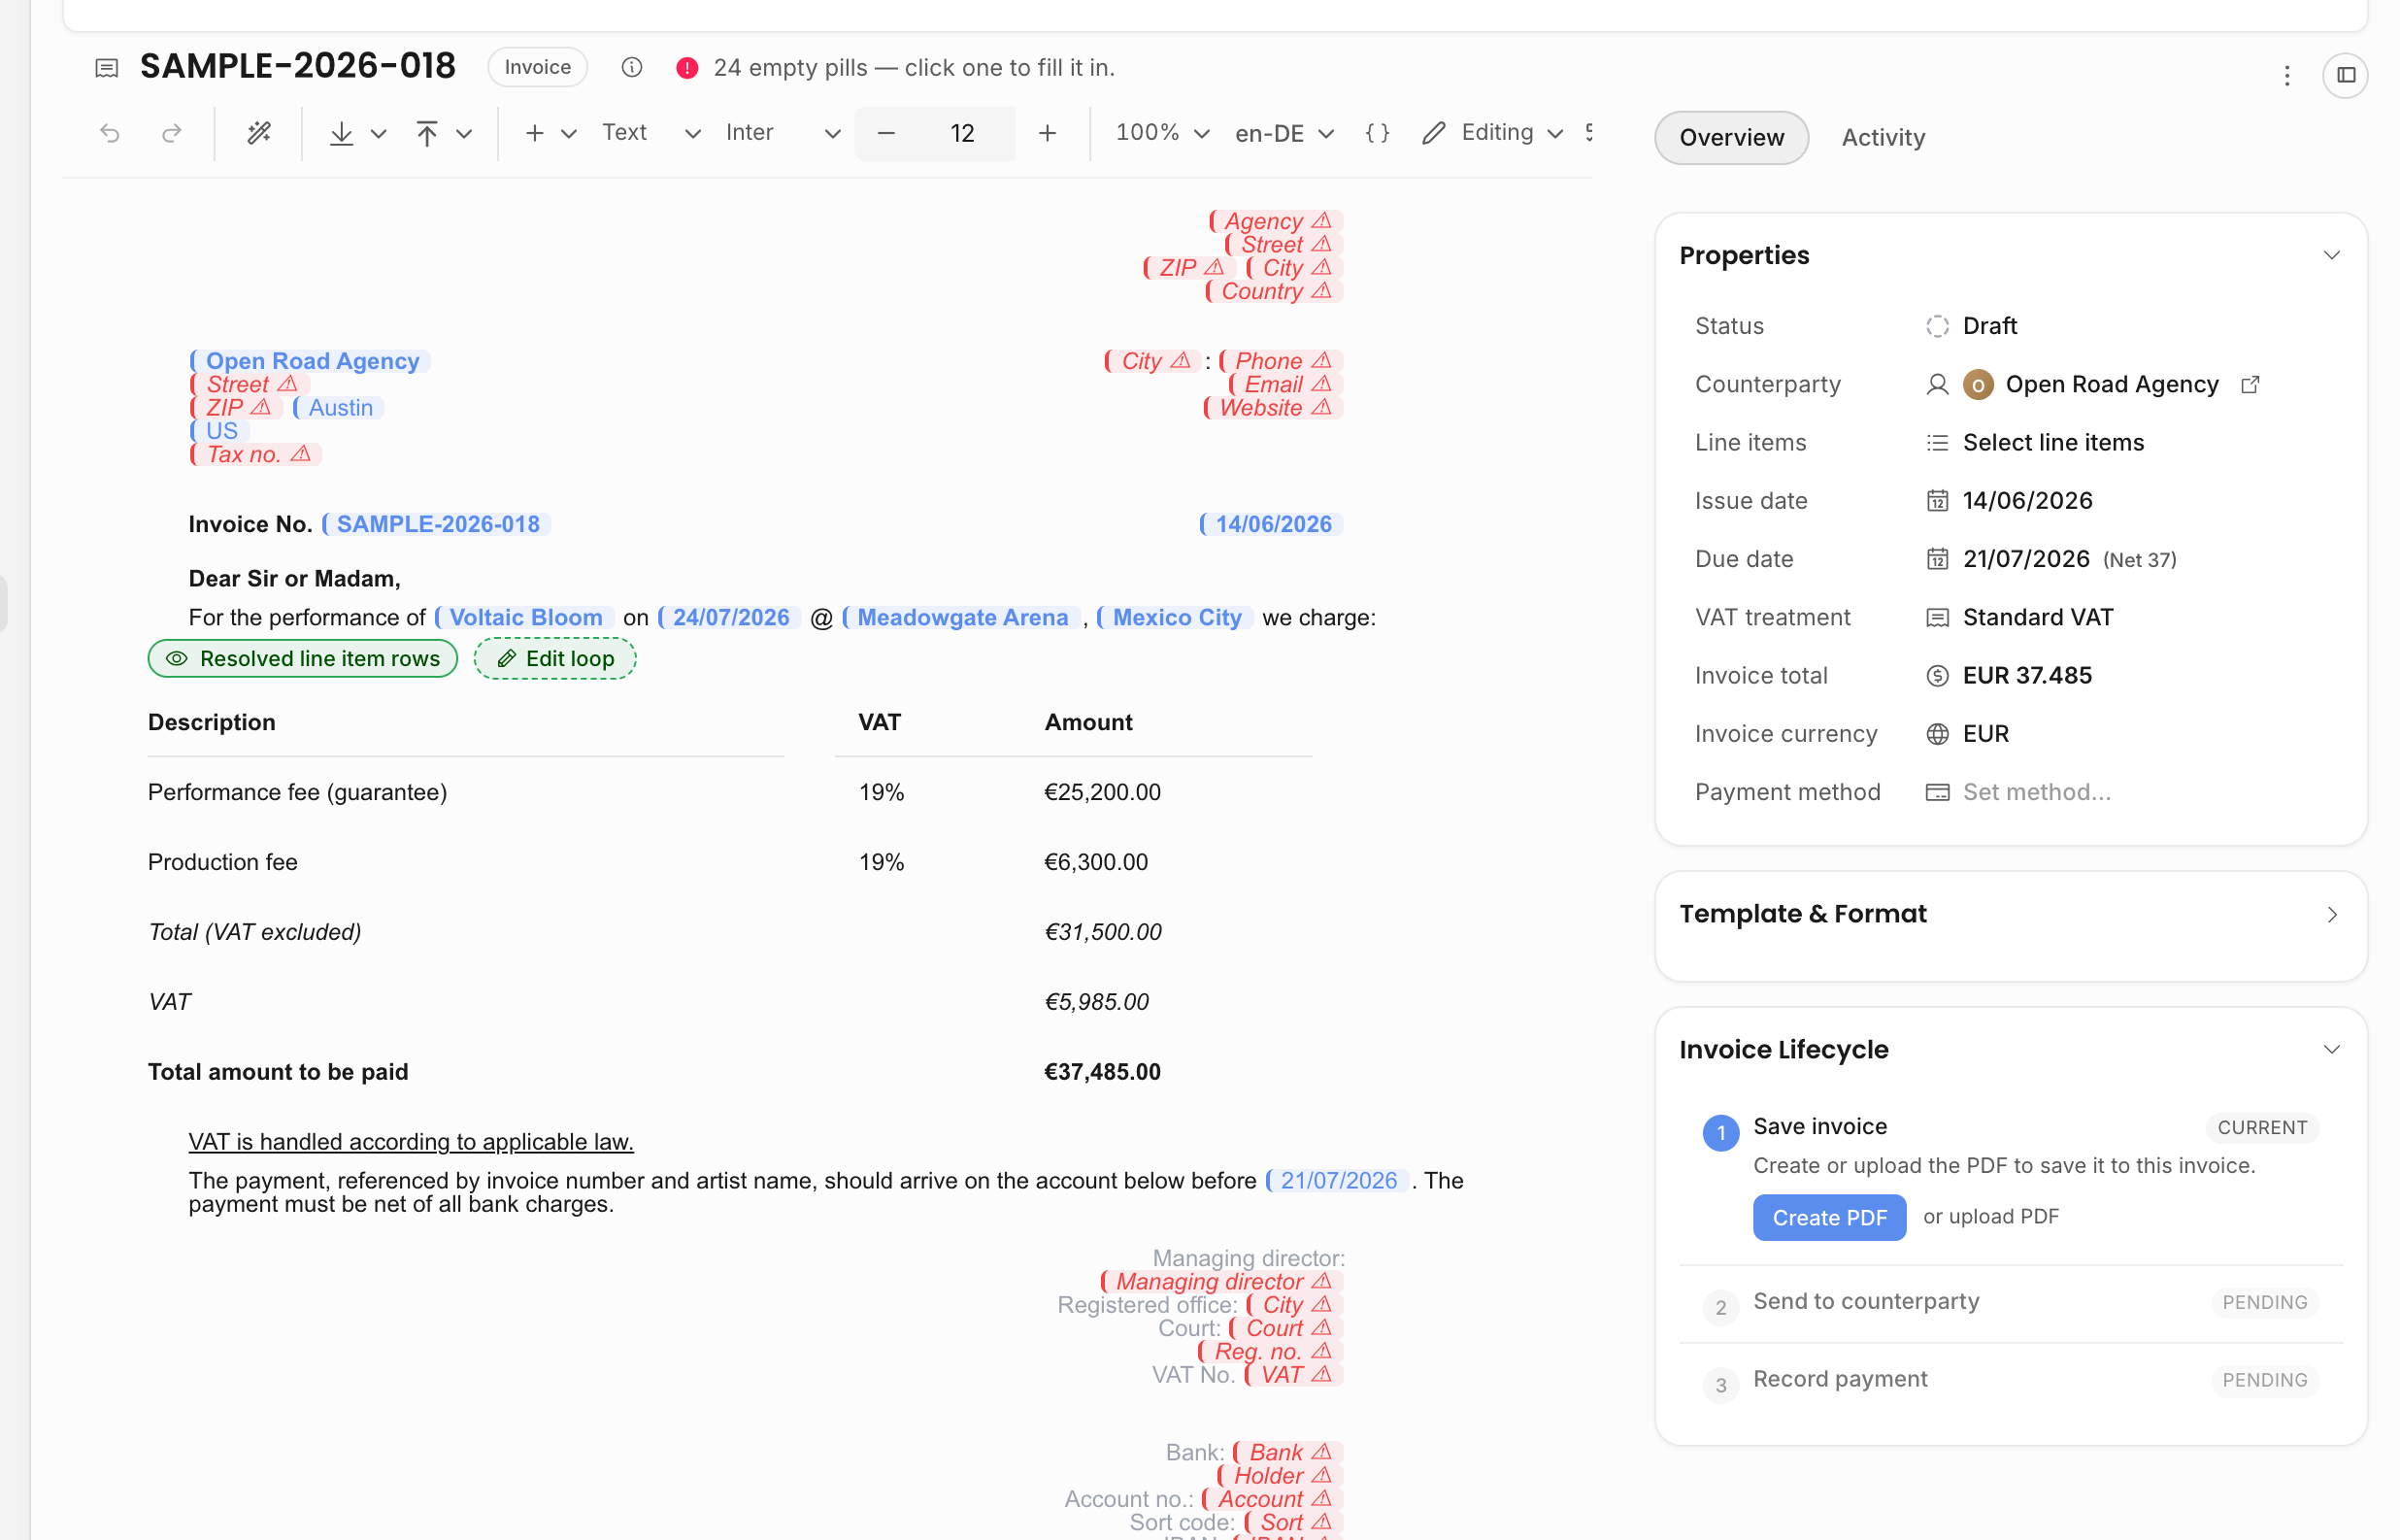Click the upload arrow icon
Viewport: 2400px width, 1540px height.
pyautogui.click(x=427, y=133)
